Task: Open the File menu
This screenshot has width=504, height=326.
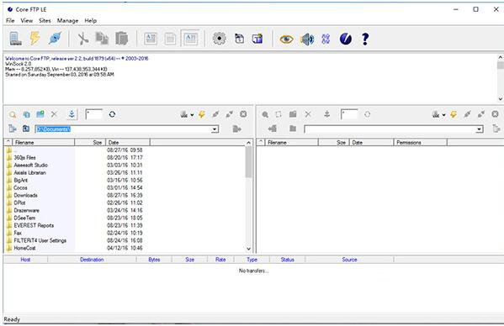Action: 10,20
